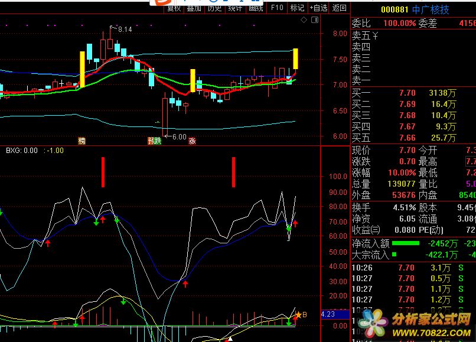Click the 榜 marker below the candlesticks

point(82,141)
